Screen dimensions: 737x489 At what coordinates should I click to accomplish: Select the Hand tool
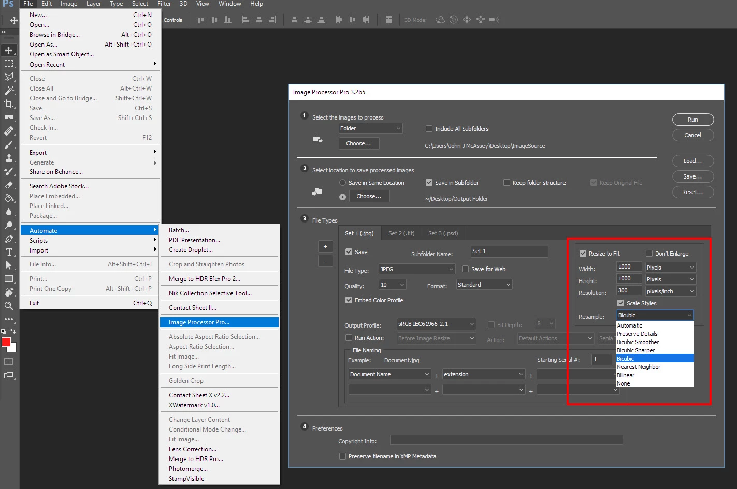point(9,292)
